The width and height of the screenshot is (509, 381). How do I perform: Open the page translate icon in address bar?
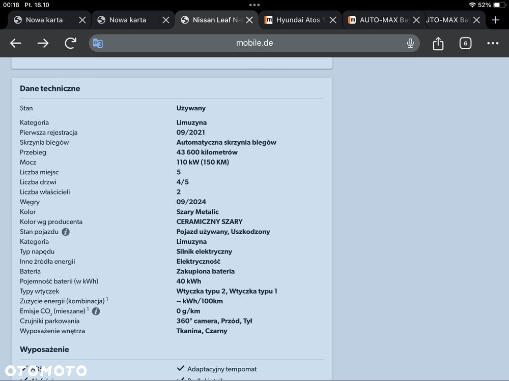[x=98, y=43]
